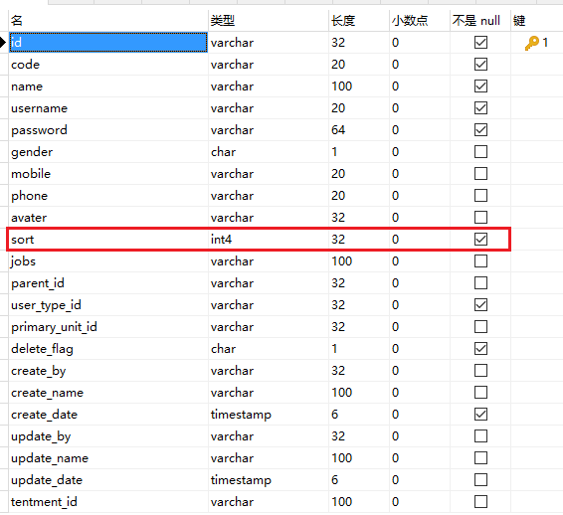Uncheck not null for user_type_id field

480,305
